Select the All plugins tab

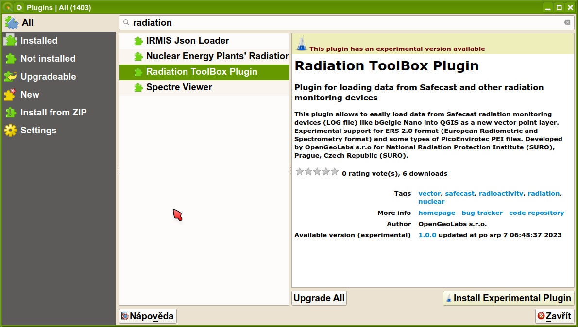pyautogui.click(x=59, y=22)
